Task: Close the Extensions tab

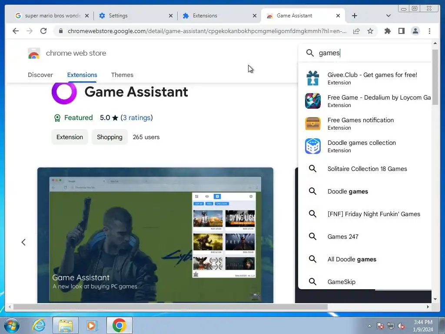Action: click(255, 16)
